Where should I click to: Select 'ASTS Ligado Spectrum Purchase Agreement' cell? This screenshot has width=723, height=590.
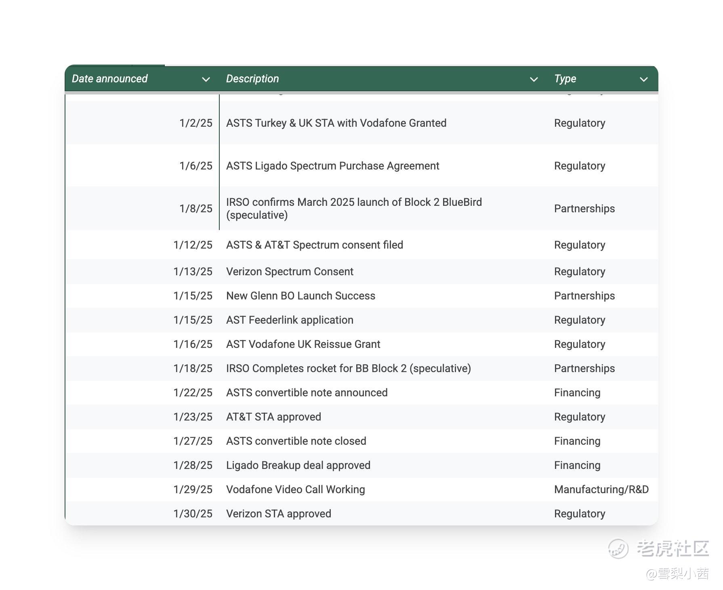(332, 166)
